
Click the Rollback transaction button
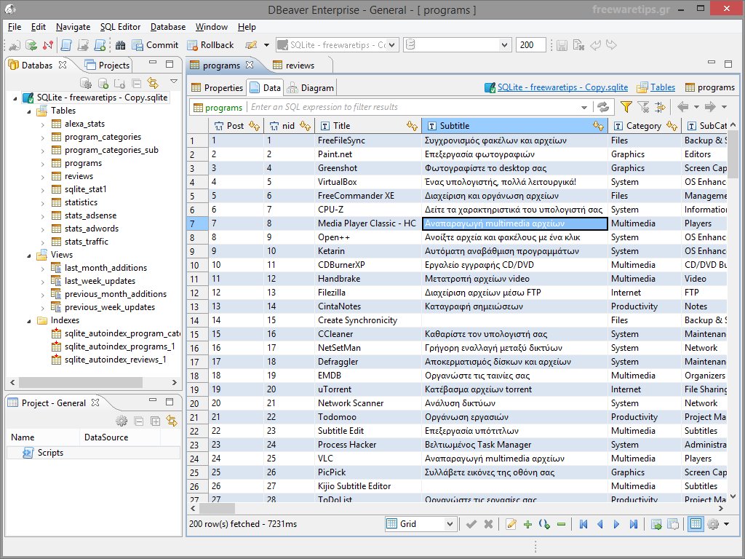(x=210, y=44)
